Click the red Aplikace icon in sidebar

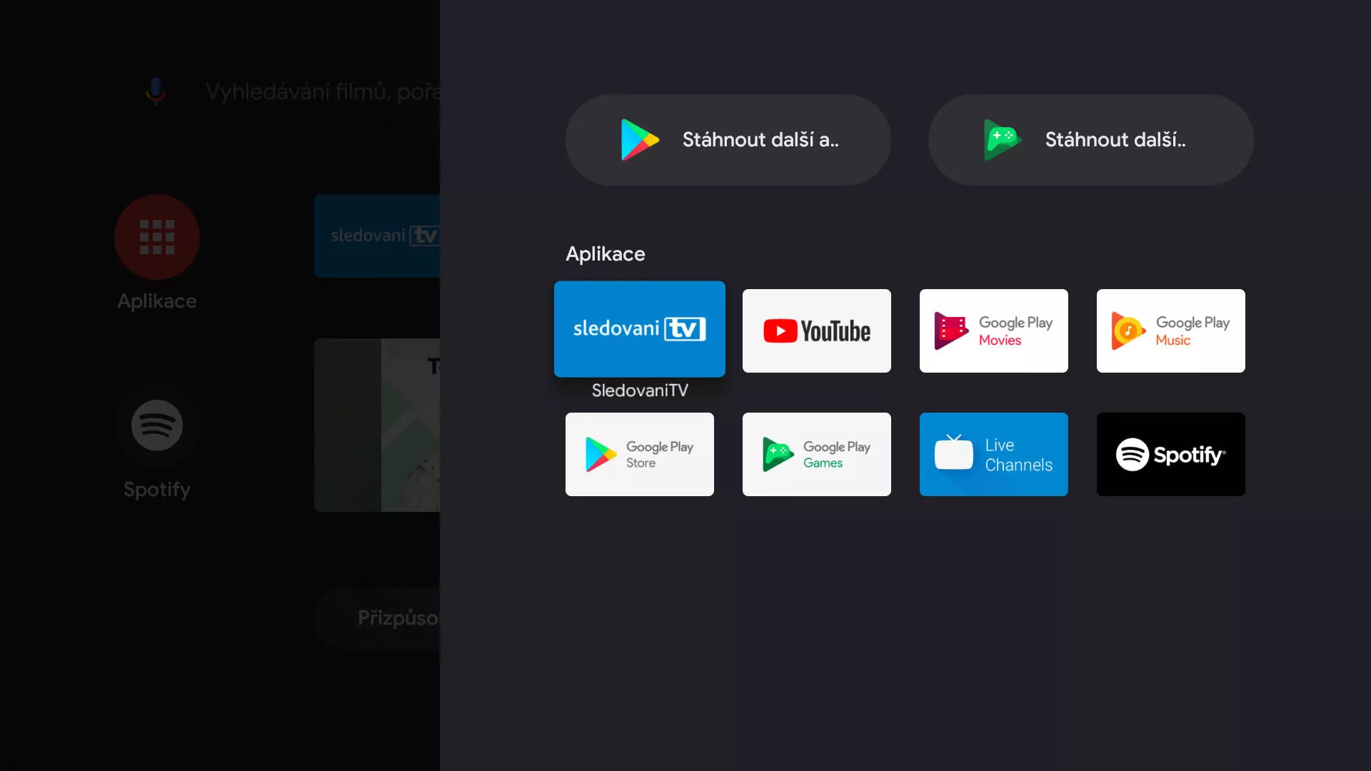click(157, 237)
